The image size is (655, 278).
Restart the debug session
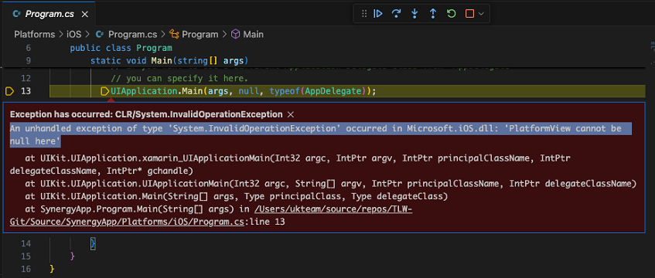pos(451,14)
